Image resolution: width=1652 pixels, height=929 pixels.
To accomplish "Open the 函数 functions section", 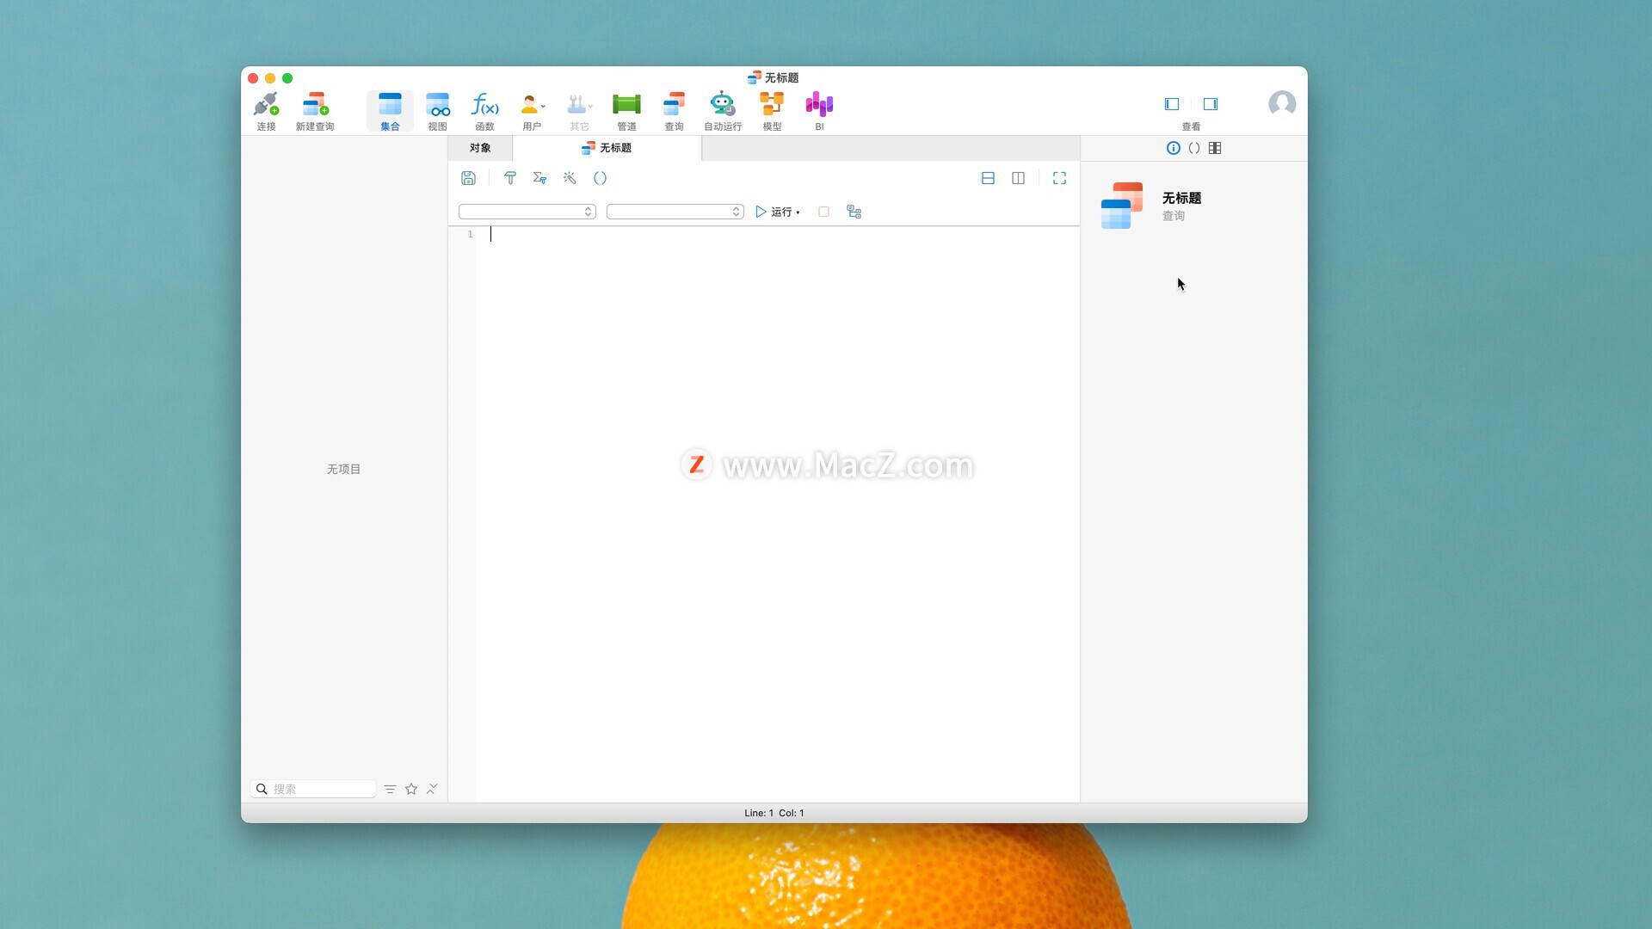I will 485,111.
